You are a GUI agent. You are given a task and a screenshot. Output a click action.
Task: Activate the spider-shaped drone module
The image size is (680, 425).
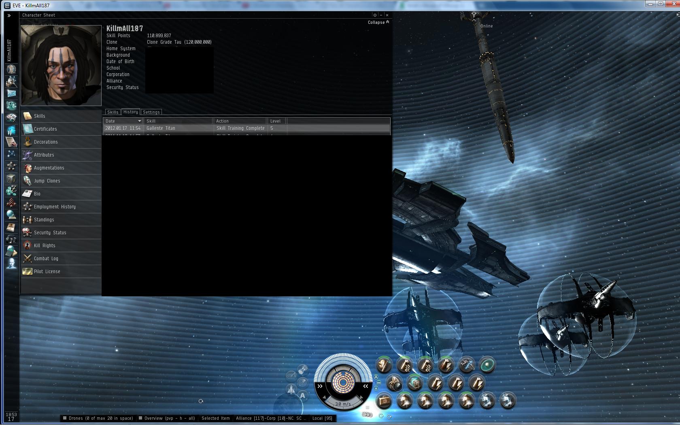(394, 383)
